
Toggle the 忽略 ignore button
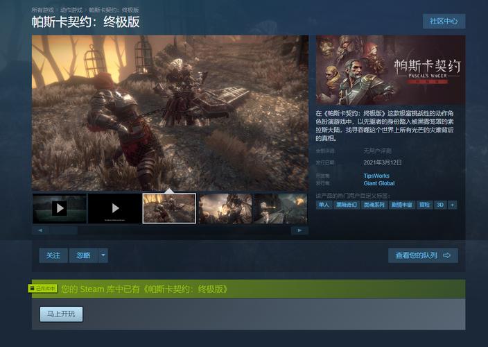coord(83,255)
